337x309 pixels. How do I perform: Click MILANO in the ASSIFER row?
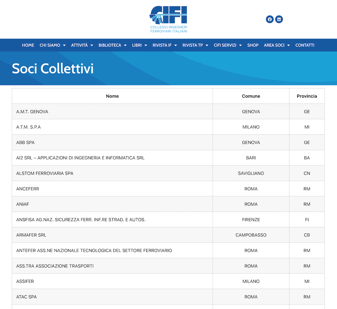click(x=251, y=281)
